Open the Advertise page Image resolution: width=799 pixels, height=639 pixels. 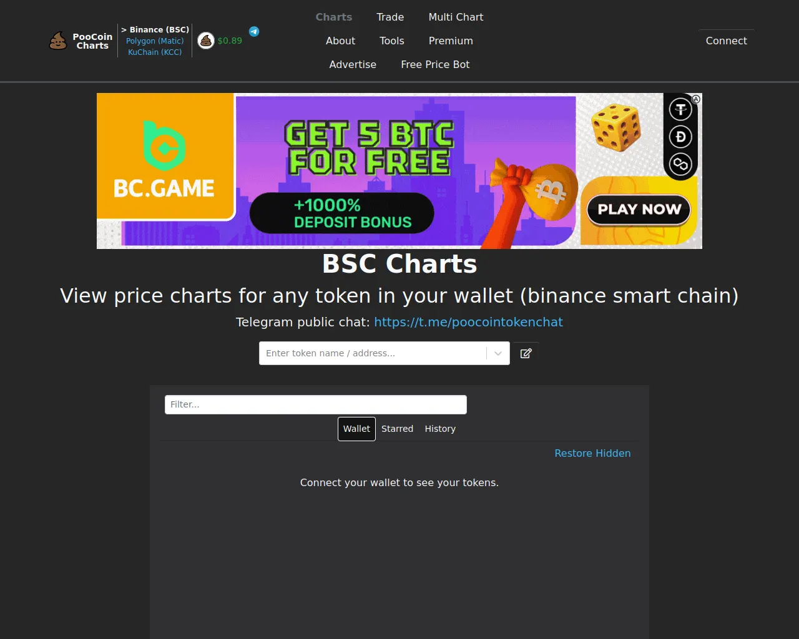pos(353,64)
